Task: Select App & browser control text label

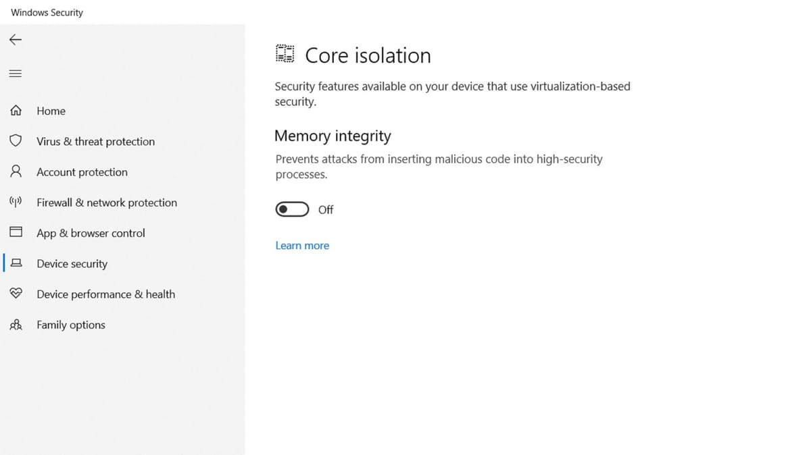Action: (x=91, y=233)
